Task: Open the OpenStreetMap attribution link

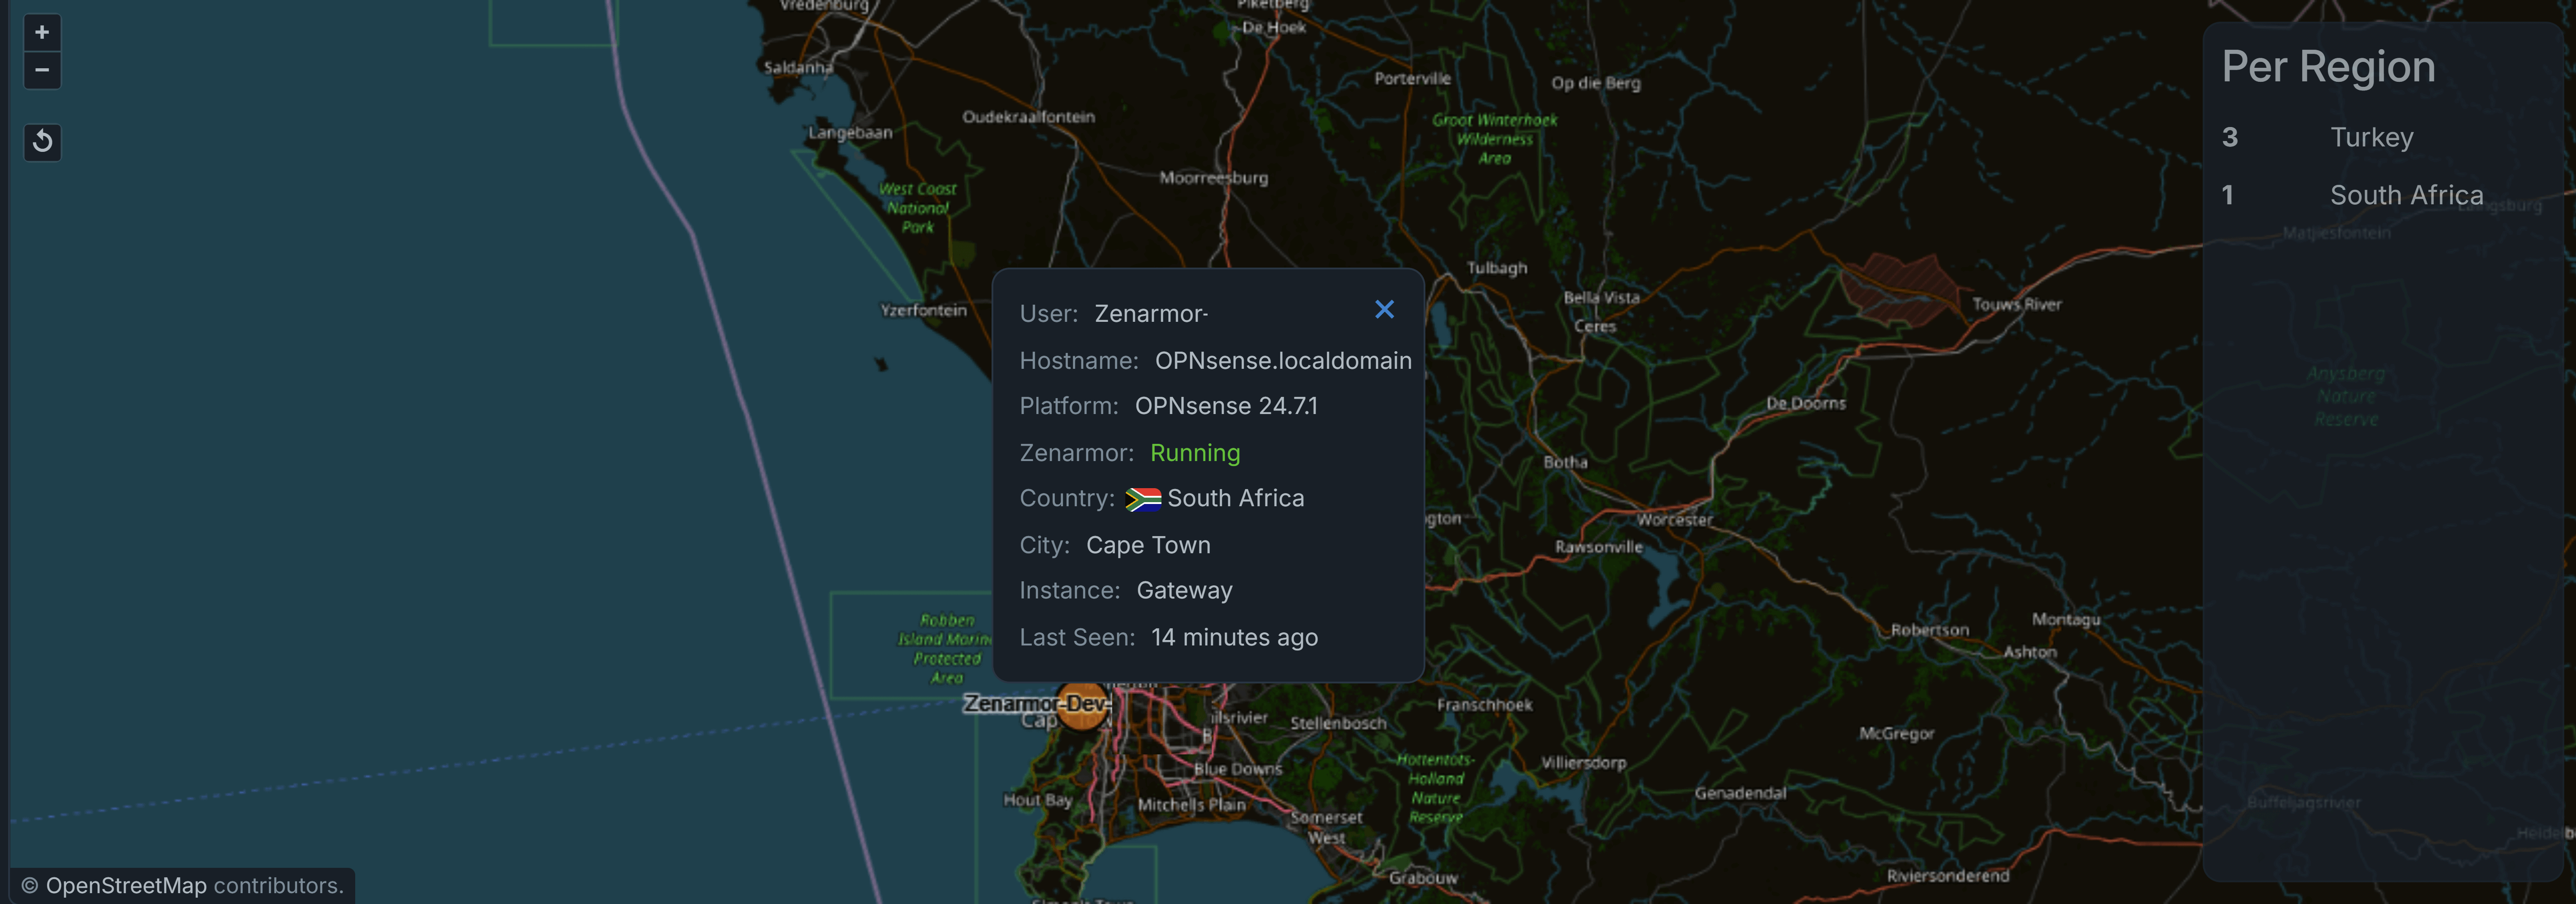Action: [126, 886]
